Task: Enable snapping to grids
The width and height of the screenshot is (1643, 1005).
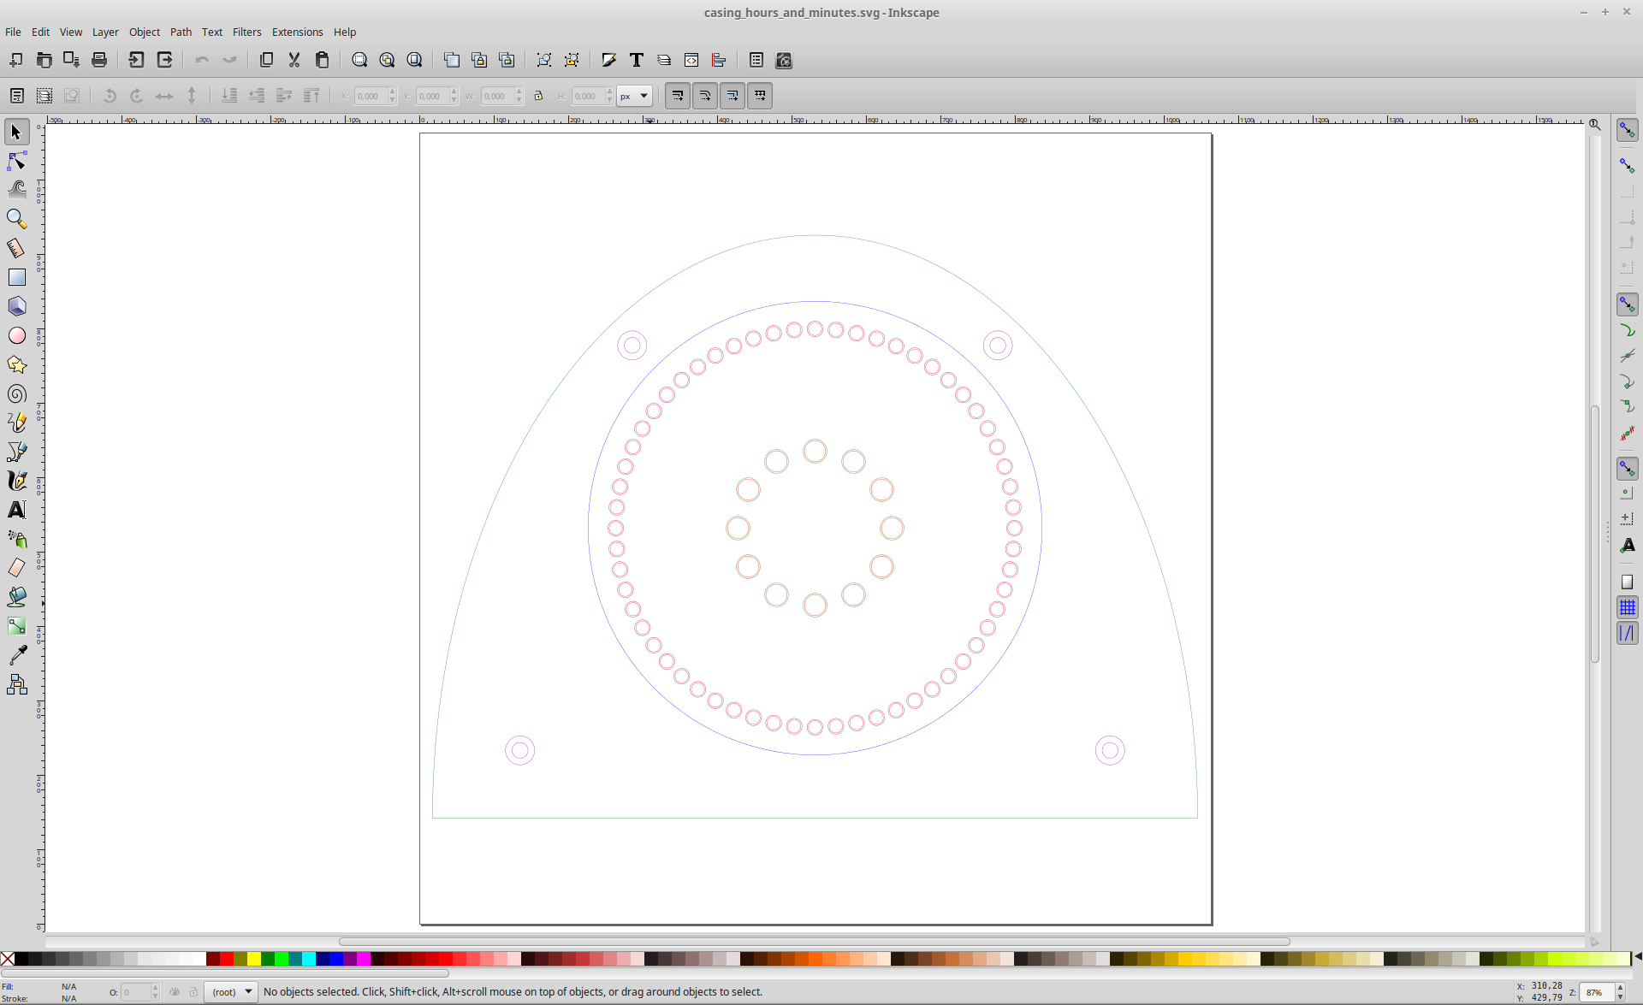Action: coord(1628,607)
